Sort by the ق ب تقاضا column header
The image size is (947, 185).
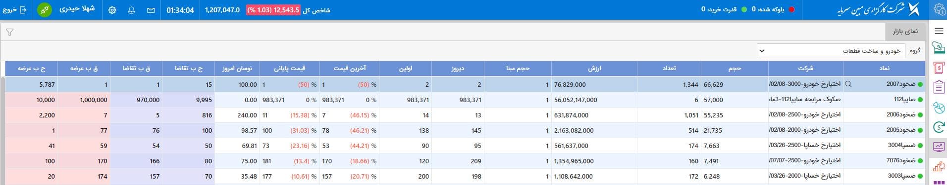[136, 69]
